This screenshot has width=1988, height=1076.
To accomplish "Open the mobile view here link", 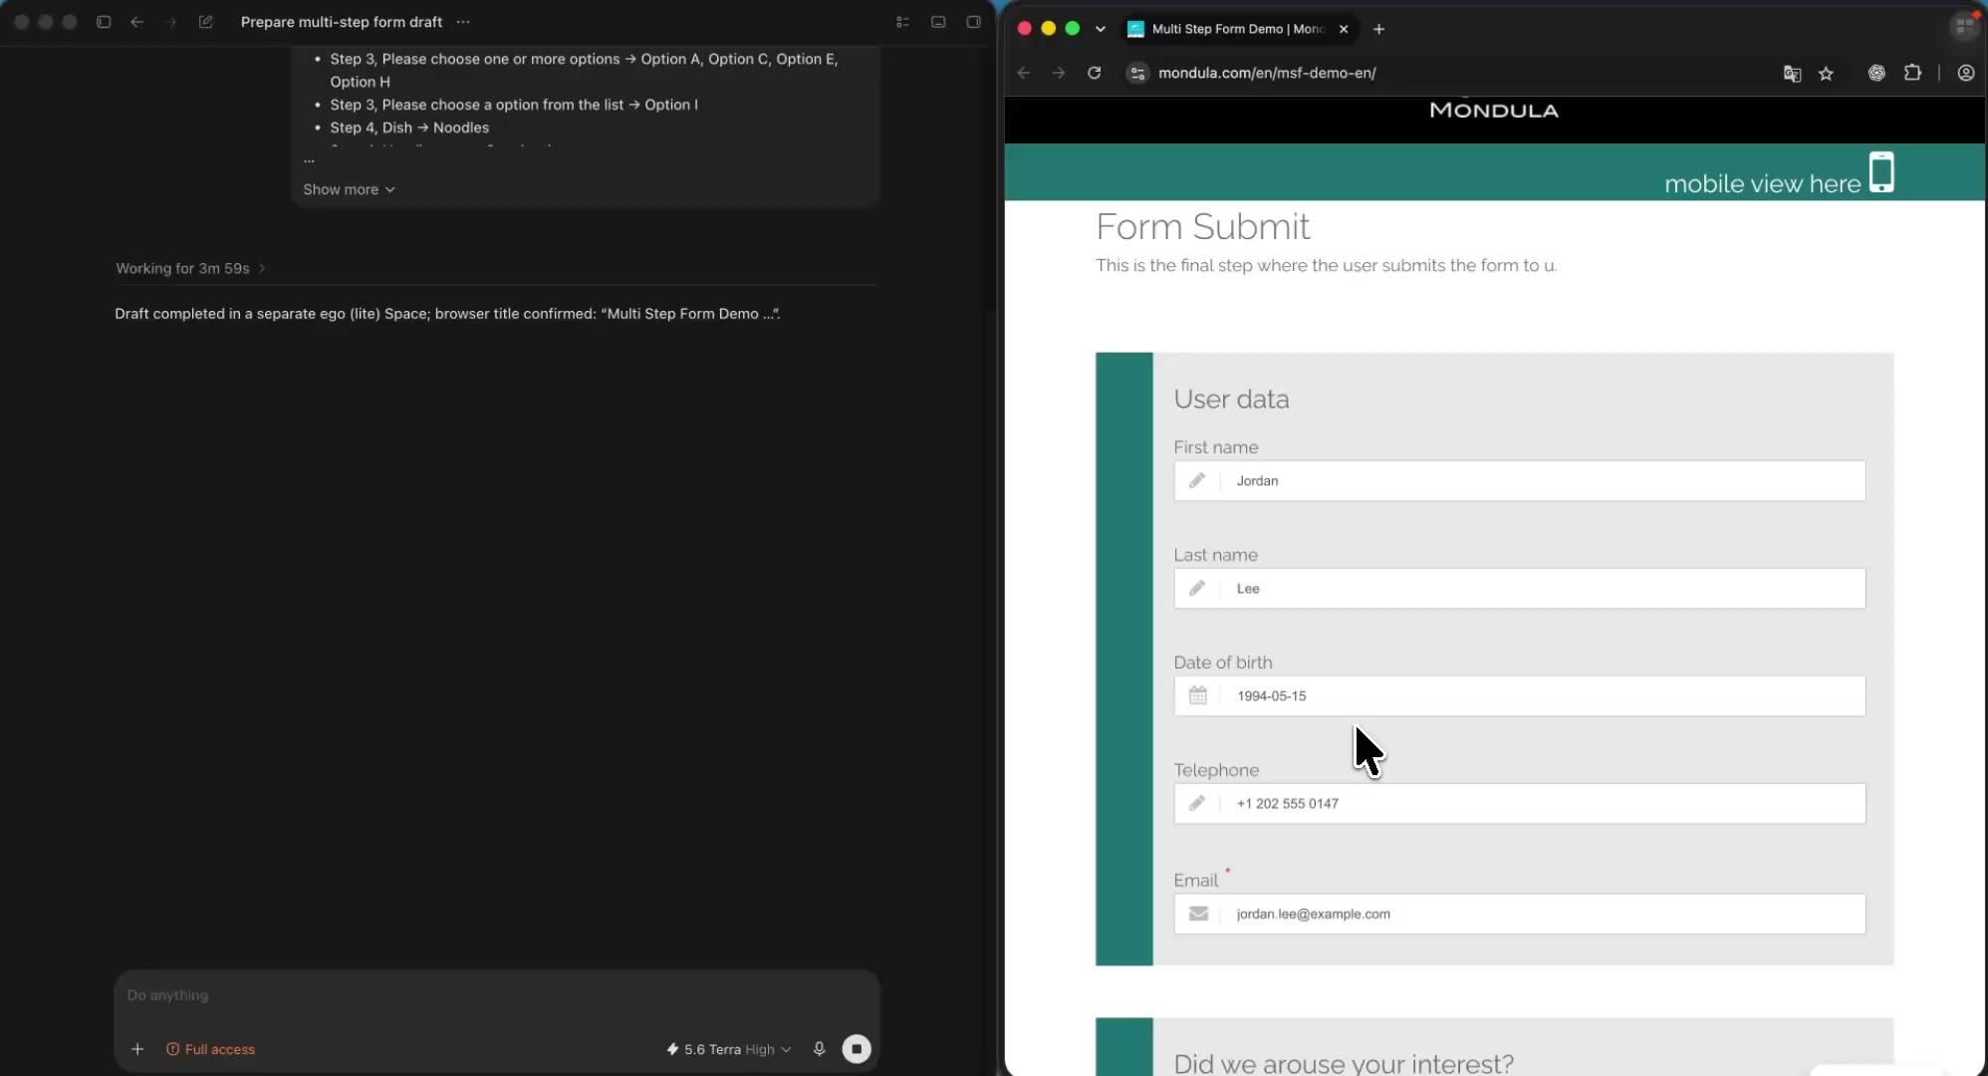I will click(1762, 183).
